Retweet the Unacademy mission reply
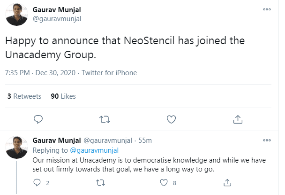 pyautogui.click(x=100, y=182)
